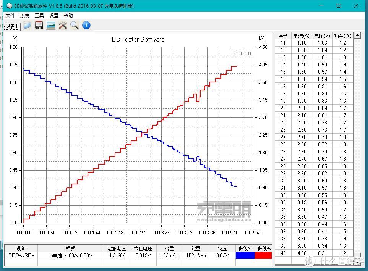Select the 设备1 device tab

click(x=12, y=26)
